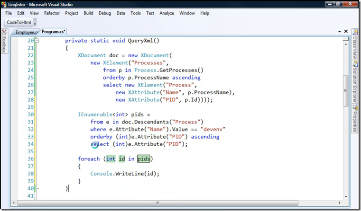Click "GetProcesses" on line 24

pyautogui.click(x=178, y=70)
